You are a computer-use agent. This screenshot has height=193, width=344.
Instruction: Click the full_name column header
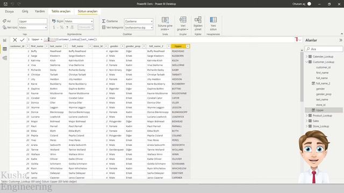click(77, 46)
